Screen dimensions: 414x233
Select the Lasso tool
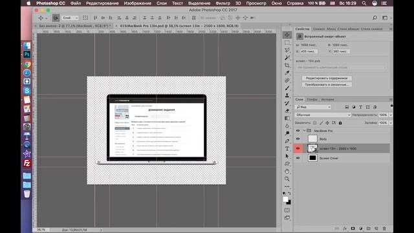(x=287, y=50)
